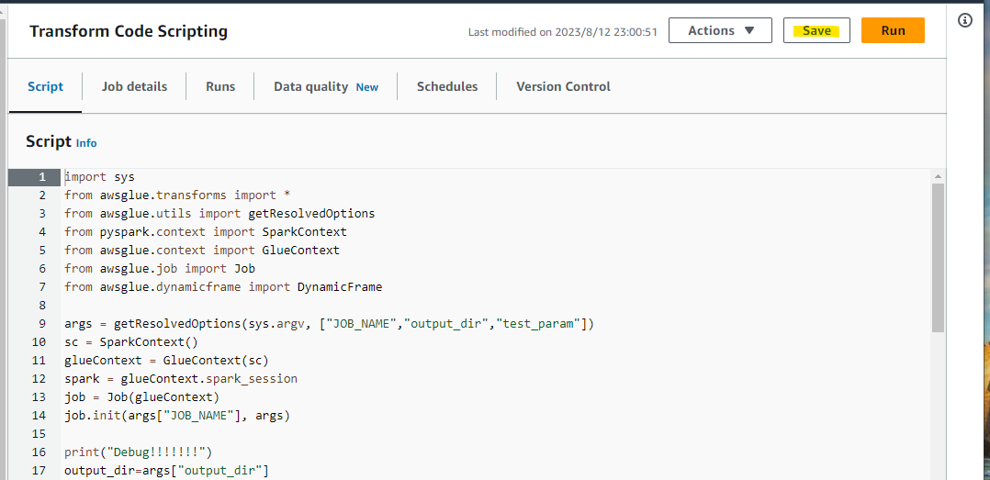The height and width of the screenshot is (480, 990).
Task: Place cursor on the 'import sys' line
Action: (x=99, y=176)
